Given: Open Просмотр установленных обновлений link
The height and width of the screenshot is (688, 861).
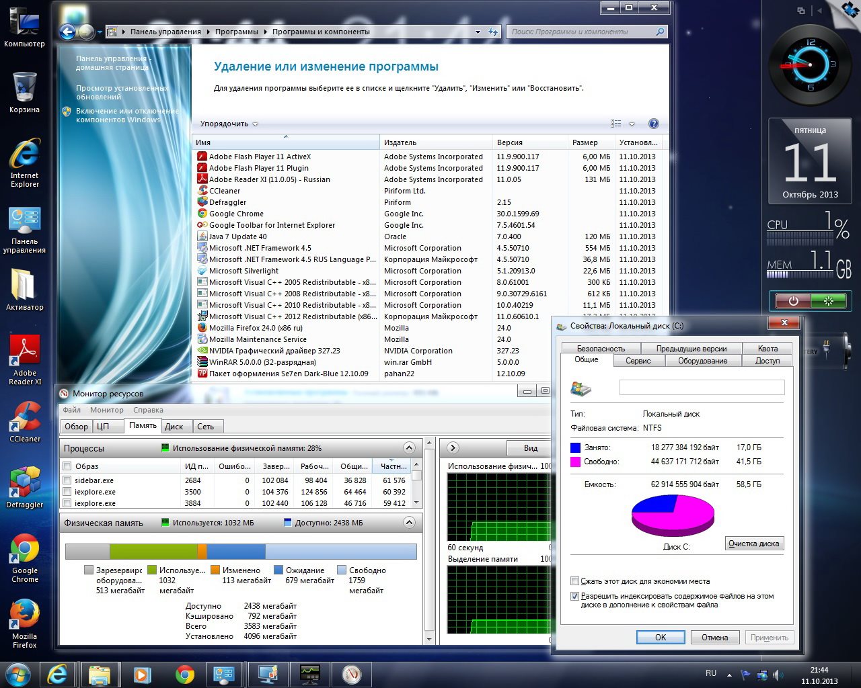Looking at the screenshot, I should [x=122, y=93].
